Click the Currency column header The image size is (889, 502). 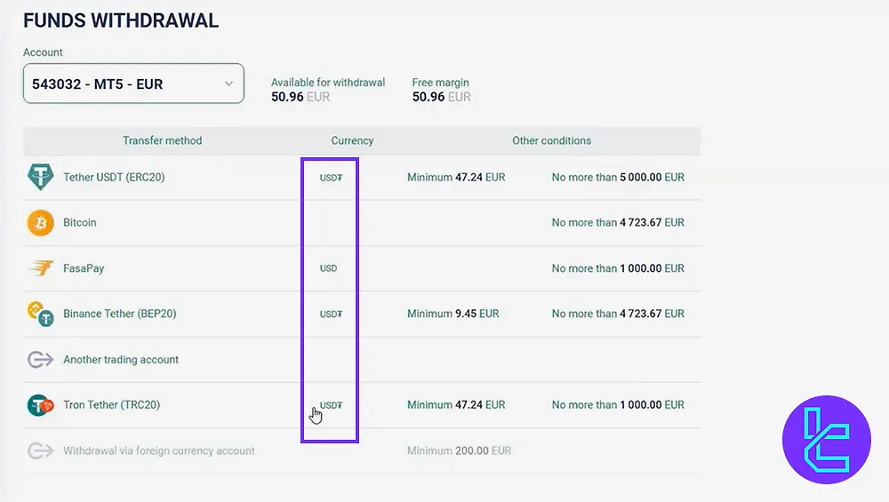pos(352,140)
